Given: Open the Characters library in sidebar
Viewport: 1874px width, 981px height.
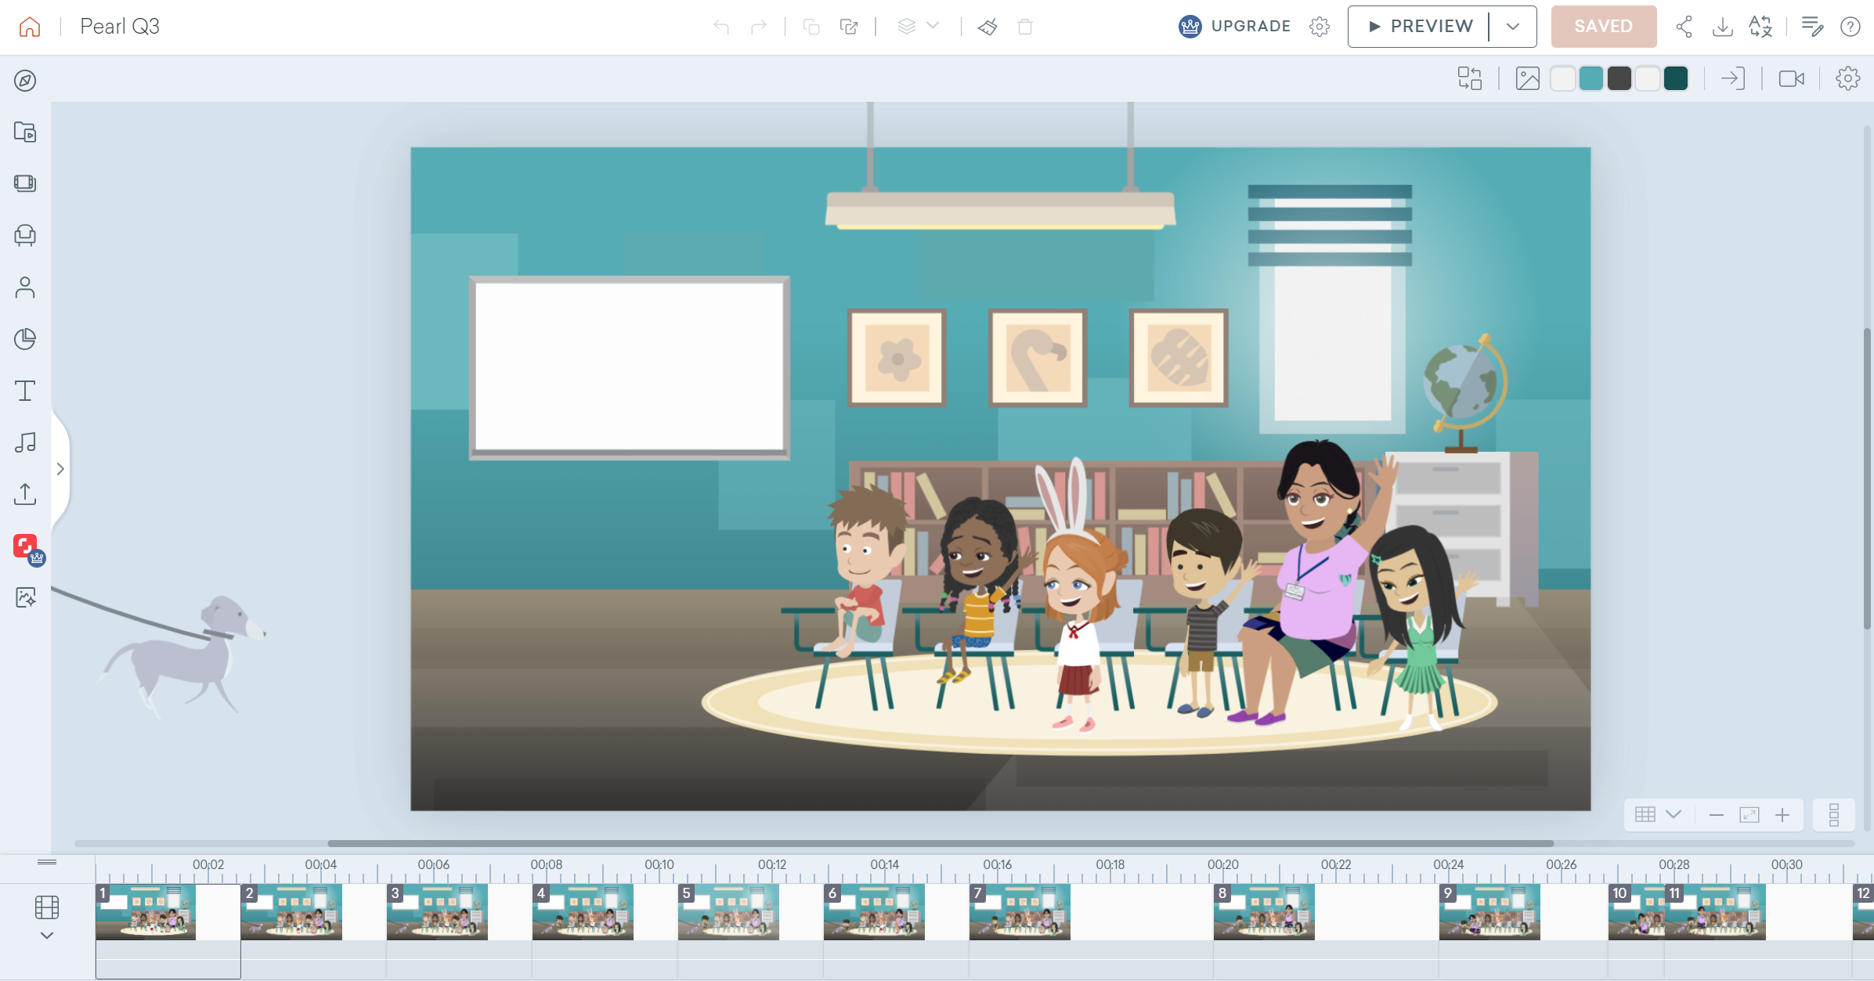Looking at the screenshot, I should [x=25, y=287].
